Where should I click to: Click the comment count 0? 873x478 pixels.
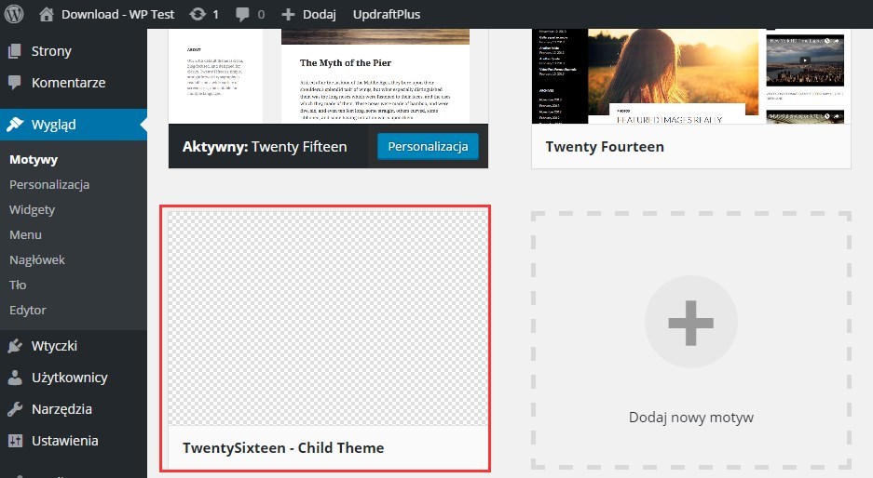point(261,15)
